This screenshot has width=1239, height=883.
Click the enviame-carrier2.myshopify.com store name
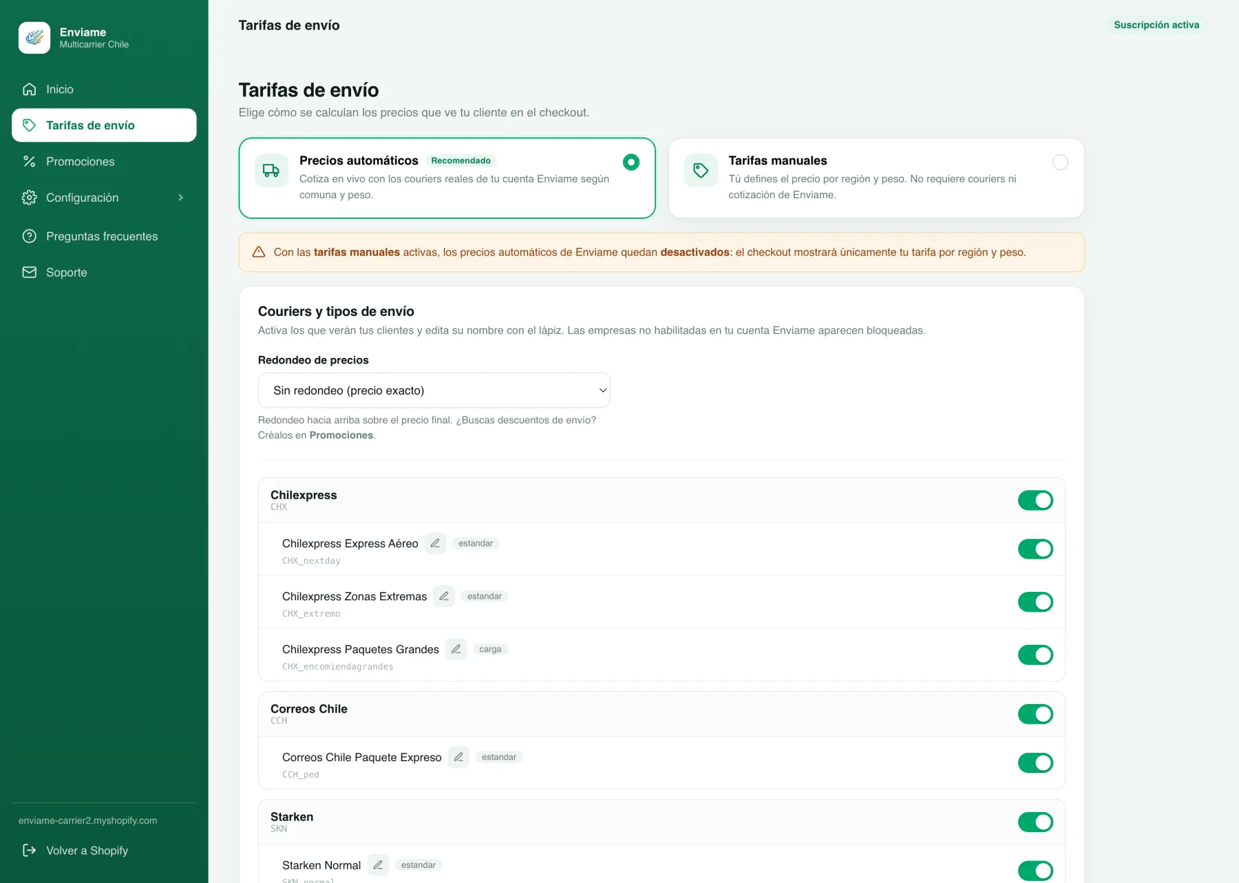click(88, 820)
